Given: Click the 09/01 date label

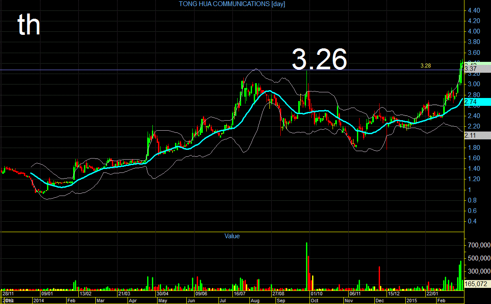Looking at the screenshot, I should click(47, 294).
